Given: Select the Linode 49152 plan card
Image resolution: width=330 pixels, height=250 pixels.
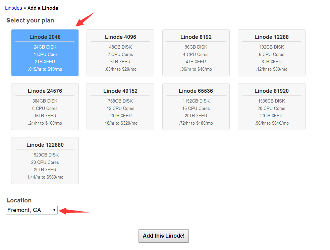Looking at the screenshot, I should [120, 107].
